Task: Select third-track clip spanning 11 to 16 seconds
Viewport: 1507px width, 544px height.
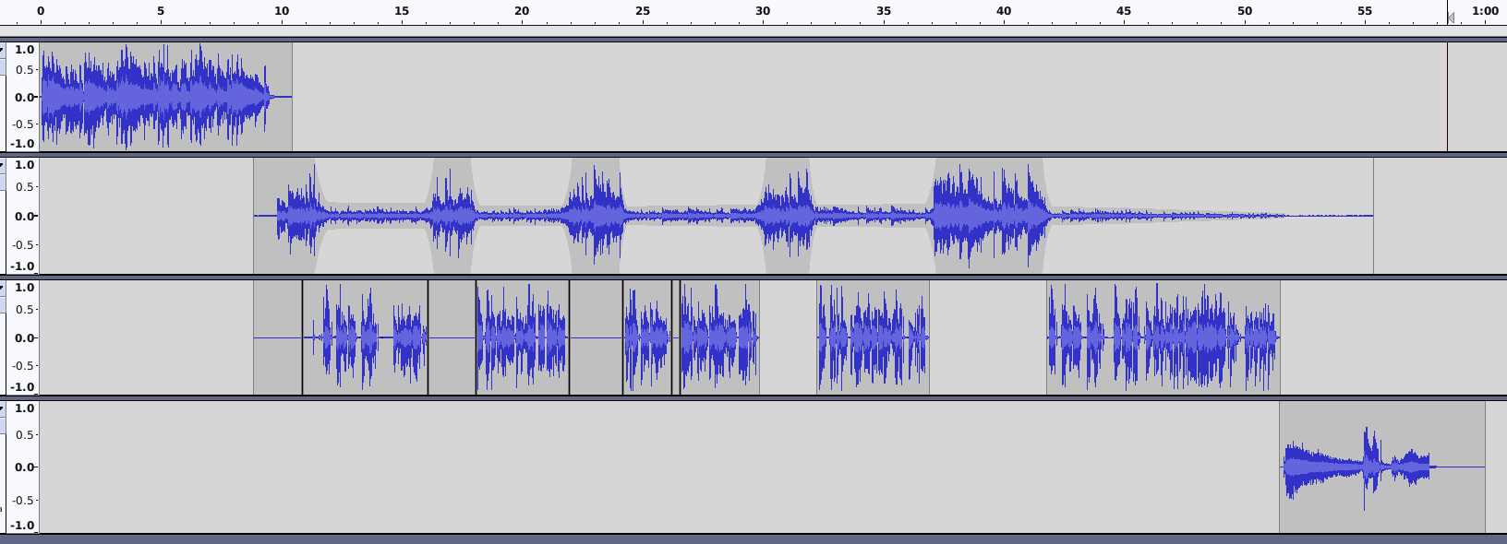Action: pos(365,337)
